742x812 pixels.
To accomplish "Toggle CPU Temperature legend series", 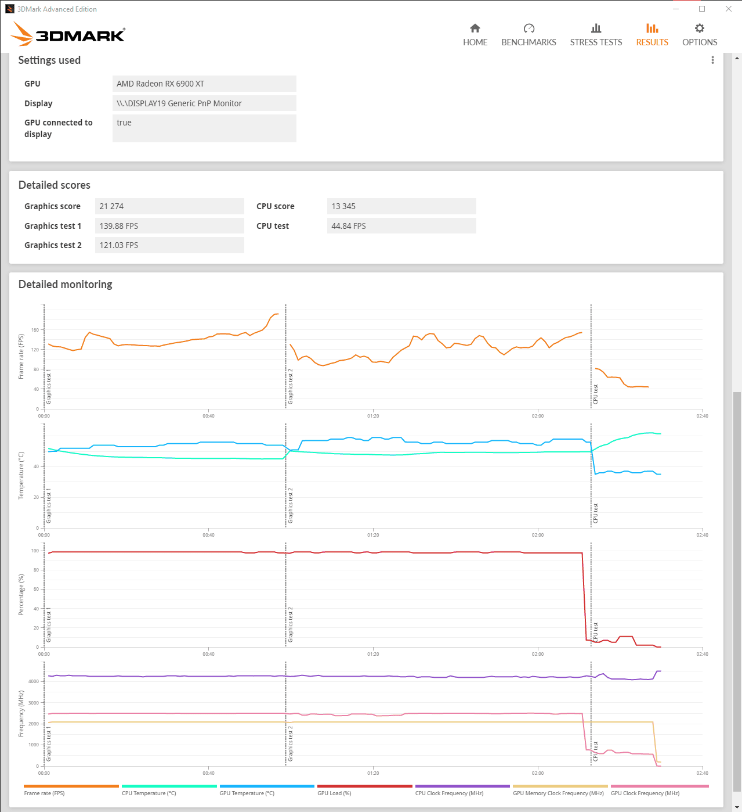I will [169, 790].
